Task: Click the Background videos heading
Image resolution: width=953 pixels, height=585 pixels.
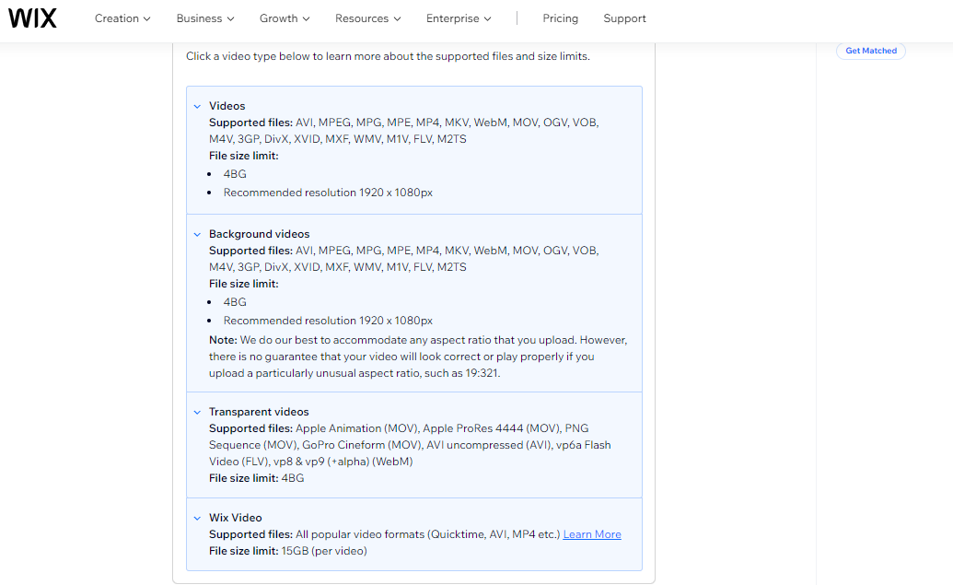Action: pyautogui.click(x=259, y=233)
